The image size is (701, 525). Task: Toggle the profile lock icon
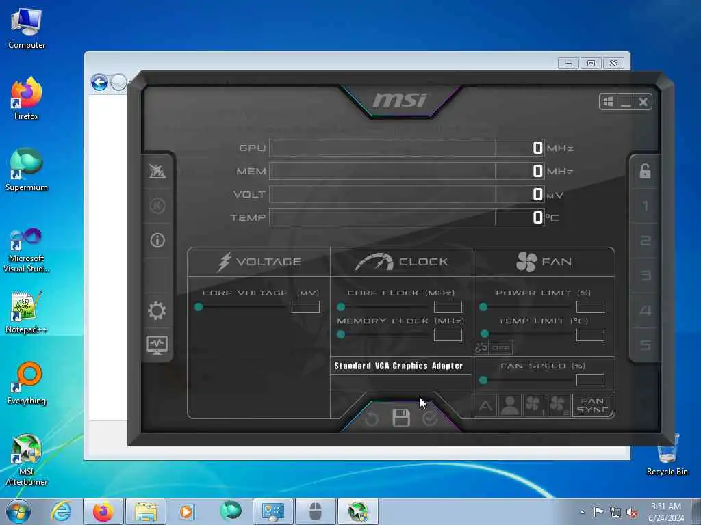(x=645, y=171)
